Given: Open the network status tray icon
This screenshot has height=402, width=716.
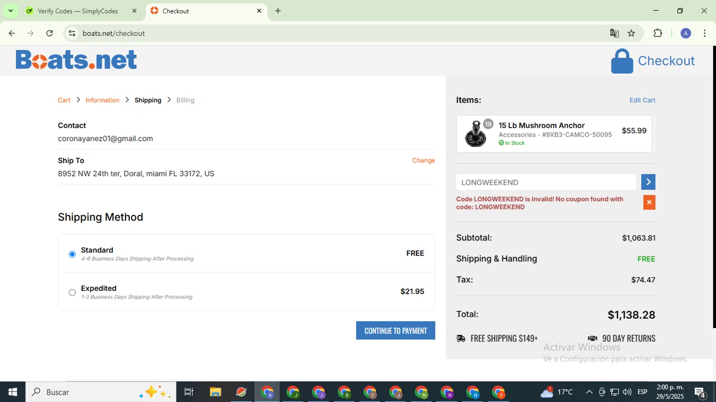Looking at the screenshot, I should tap(614, 392).
